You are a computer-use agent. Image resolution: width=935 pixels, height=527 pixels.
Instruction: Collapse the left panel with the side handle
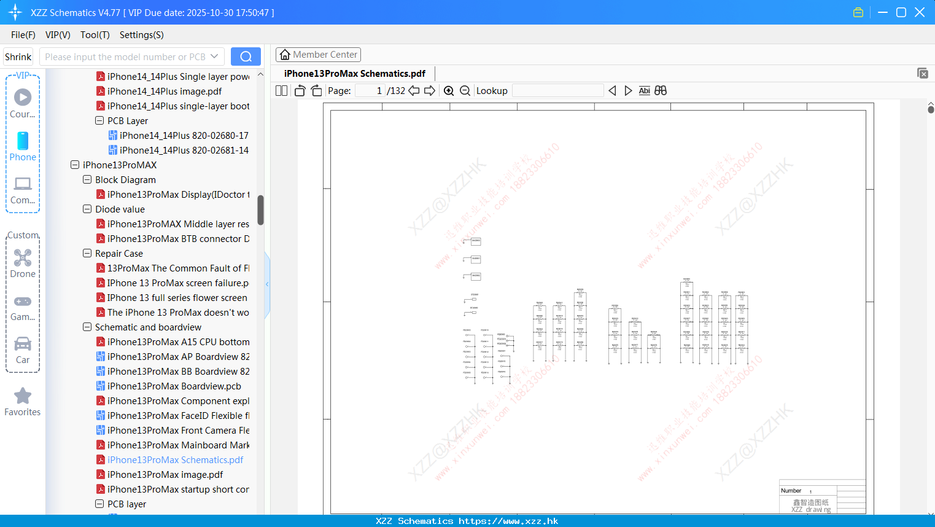coord(267,284)
